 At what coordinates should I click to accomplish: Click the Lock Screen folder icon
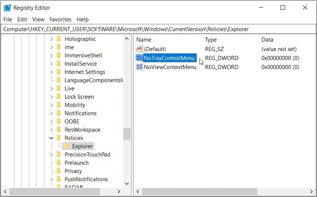pyautogui.click(x=59, y=96)
